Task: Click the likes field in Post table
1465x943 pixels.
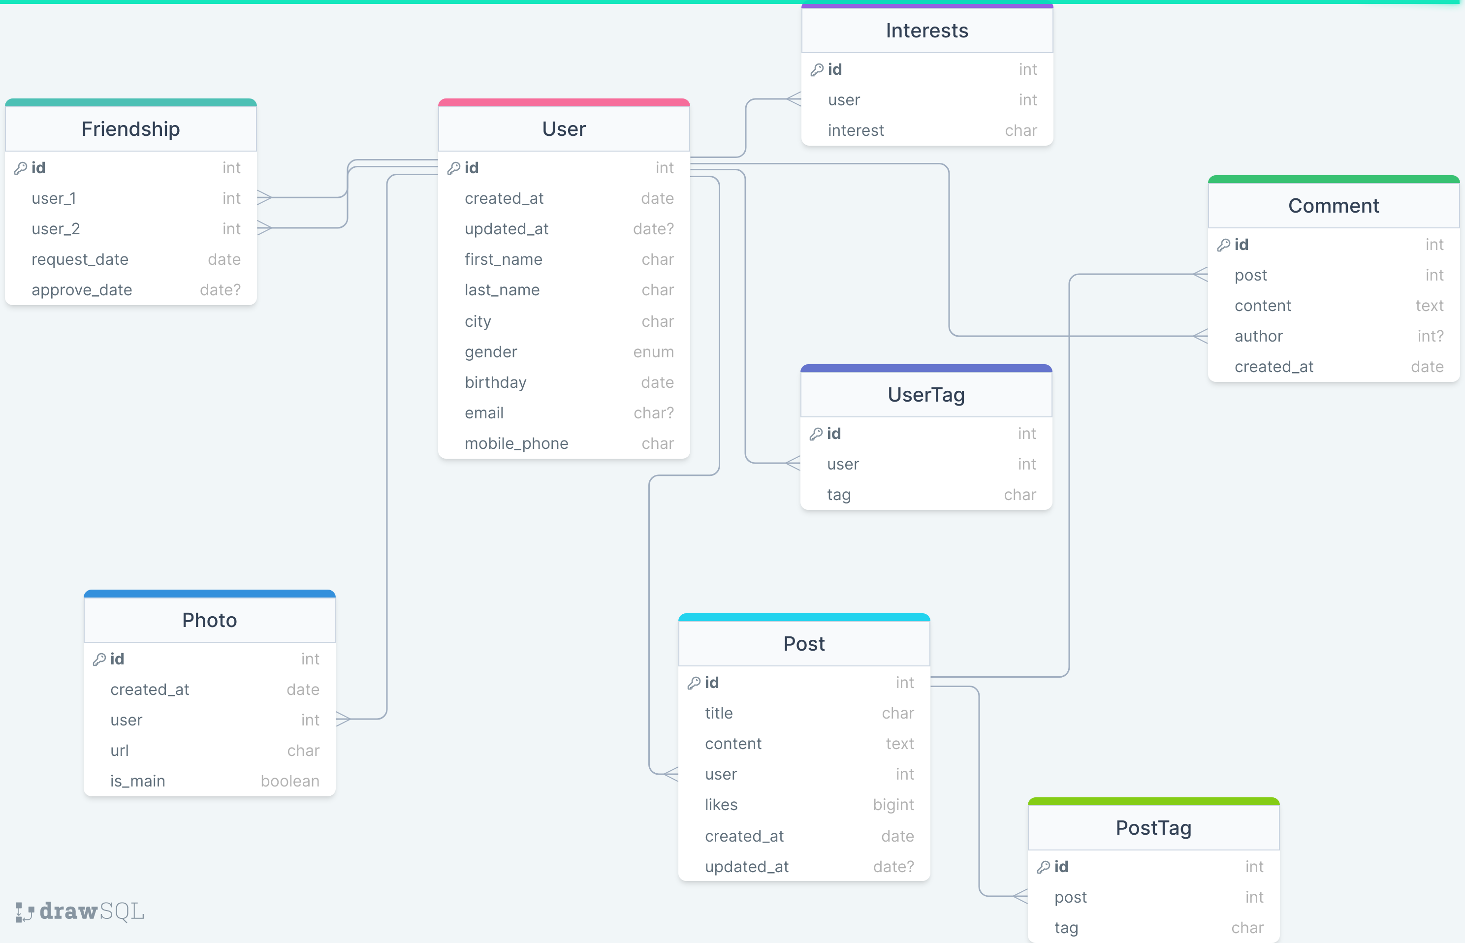Action: [x=722, y=805]
